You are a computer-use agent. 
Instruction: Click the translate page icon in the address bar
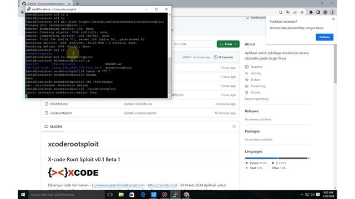click(288, 12)
